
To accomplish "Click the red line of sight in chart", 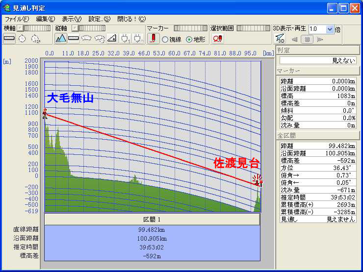I will point(153,149).
